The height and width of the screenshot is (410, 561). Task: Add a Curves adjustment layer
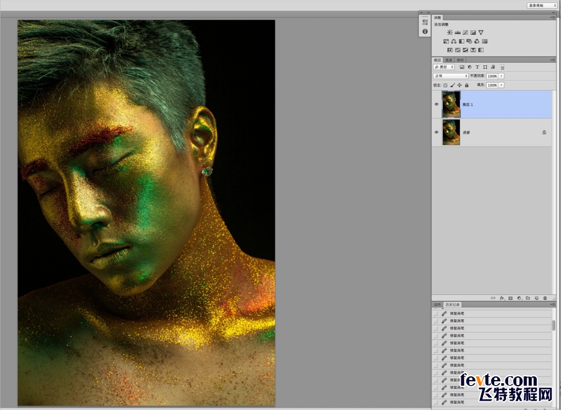pos(465,32)
